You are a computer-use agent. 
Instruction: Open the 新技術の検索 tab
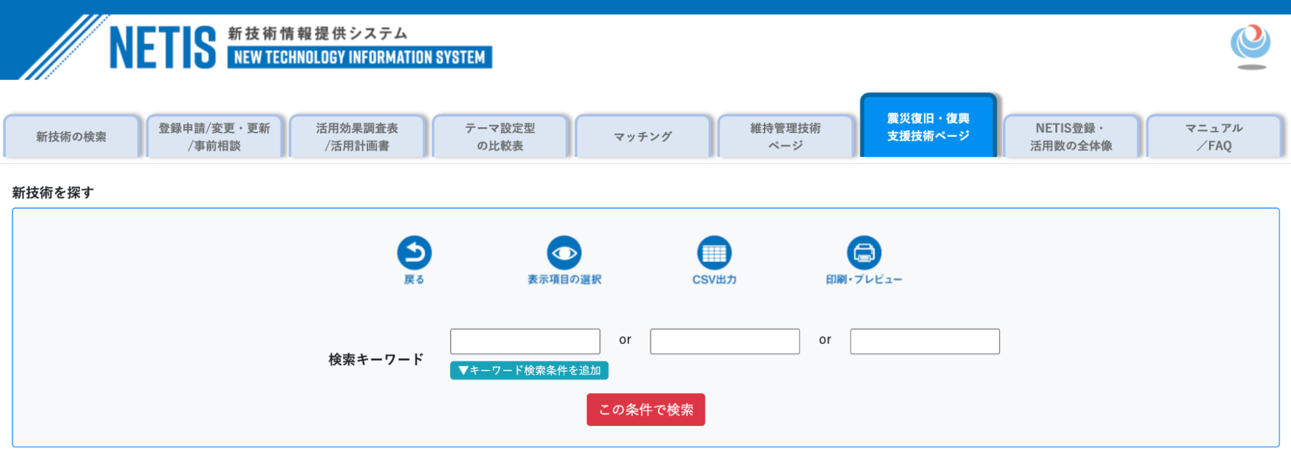pyautogui.click(x=72, y=137)
